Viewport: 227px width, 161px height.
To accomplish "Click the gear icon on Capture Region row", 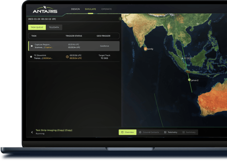I will tap(32, 46).
